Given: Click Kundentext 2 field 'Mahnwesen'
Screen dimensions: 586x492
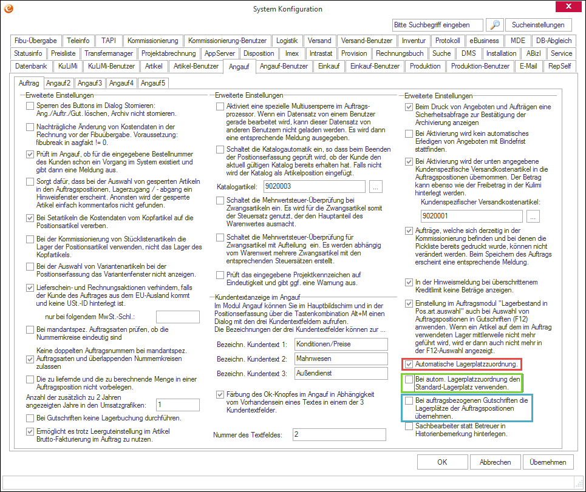Looking at the screenshot, I should [x=341, y=359].
